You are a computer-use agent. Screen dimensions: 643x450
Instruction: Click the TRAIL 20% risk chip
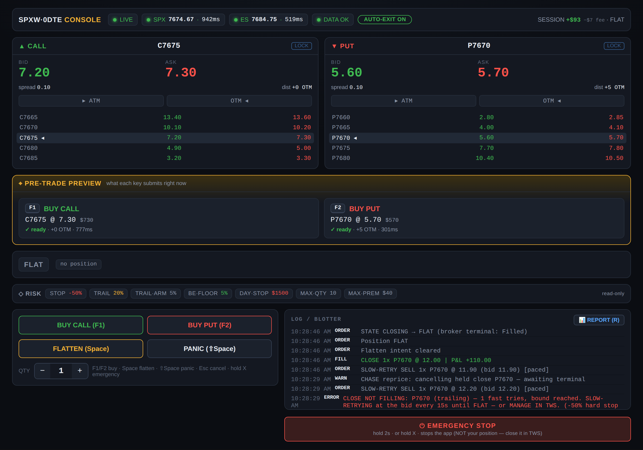pyautogui.click(x=108, y=293)
